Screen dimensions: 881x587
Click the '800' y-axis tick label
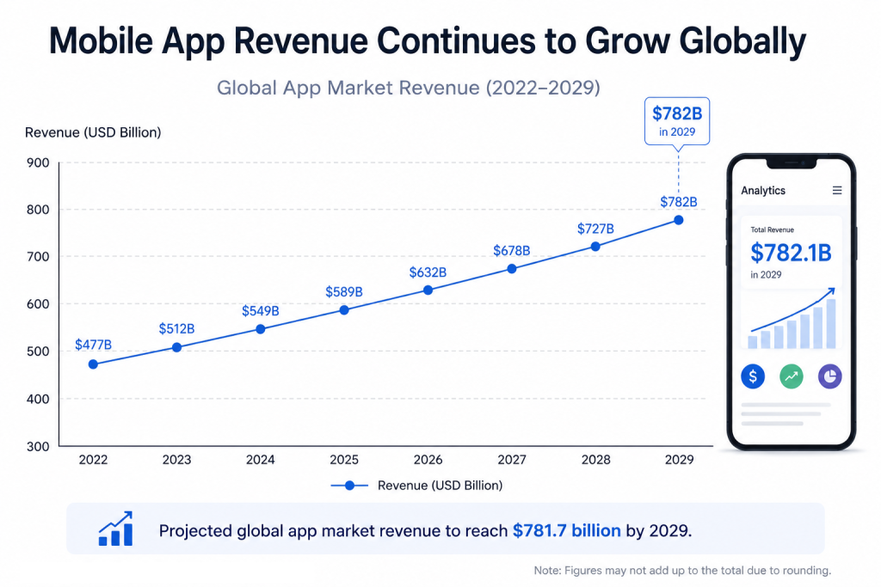click(x=38, y=210)
